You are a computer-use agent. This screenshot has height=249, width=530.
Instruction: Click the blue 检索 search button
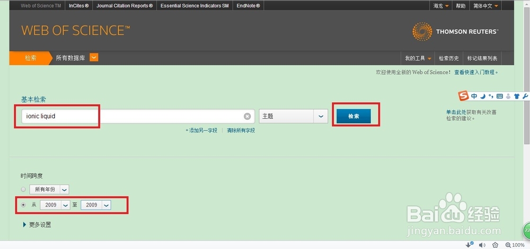(x=354, y=116)
